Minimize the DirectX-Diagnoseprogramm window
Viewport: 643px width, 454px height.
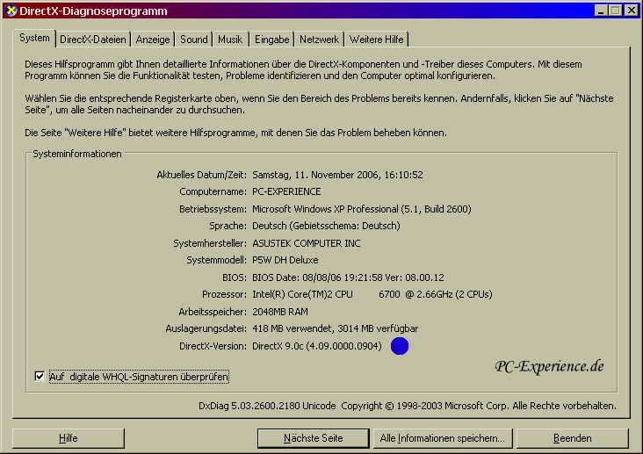click(601, 11)
